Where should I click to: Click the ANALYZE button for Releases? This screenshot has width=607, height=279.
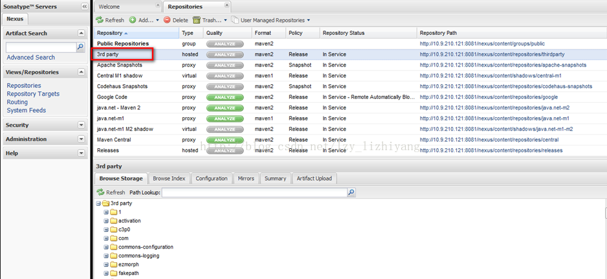225,150
